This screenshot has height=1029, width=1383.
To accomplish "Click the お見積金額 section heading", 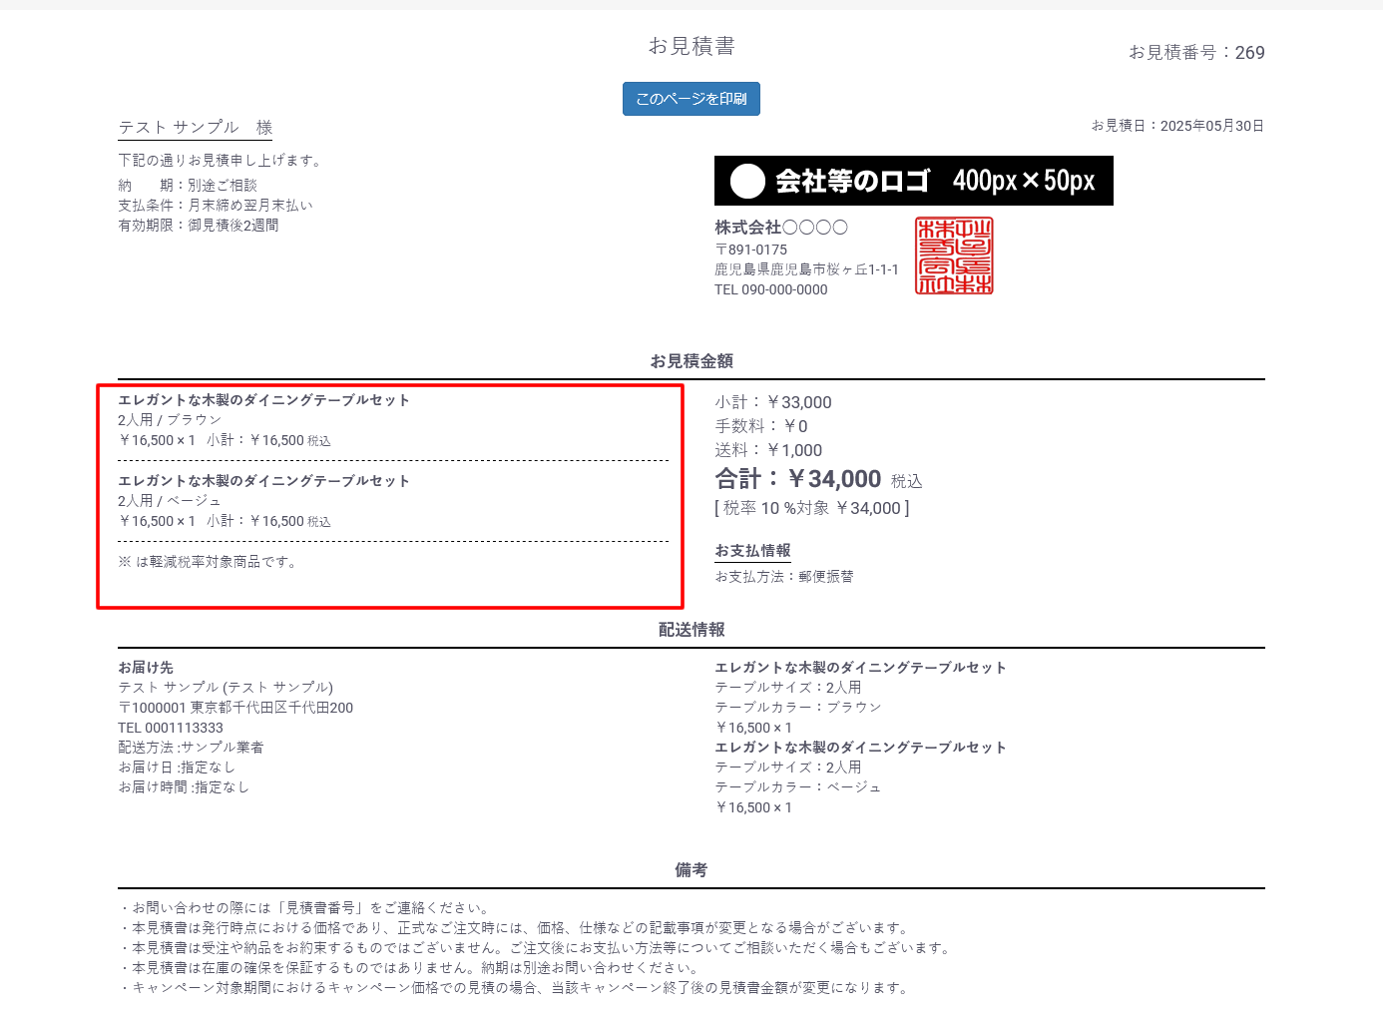I will (x=691, y=361).
